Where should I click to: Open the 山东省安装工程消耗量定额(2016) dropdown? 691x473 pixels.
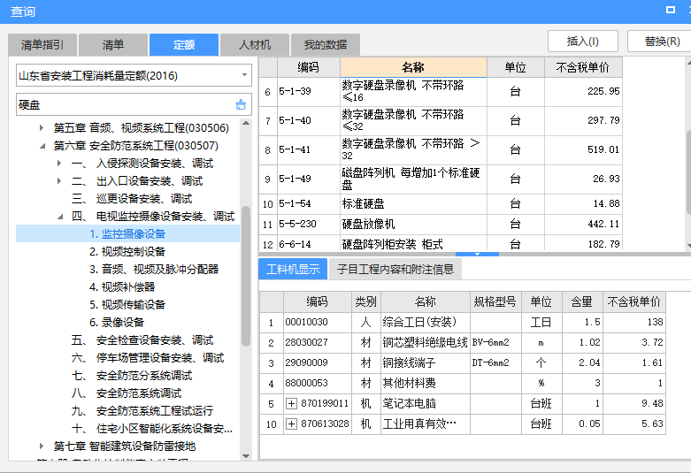point(244,75)
